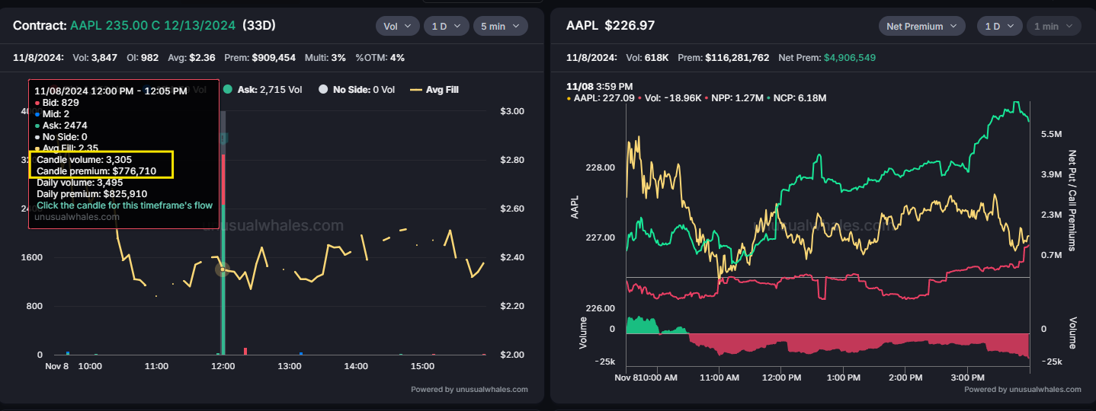The width and height of the screenshot is (1096, 411).
Task: Open the 5 min interval dropdown
Action: [x=501, y=26]
